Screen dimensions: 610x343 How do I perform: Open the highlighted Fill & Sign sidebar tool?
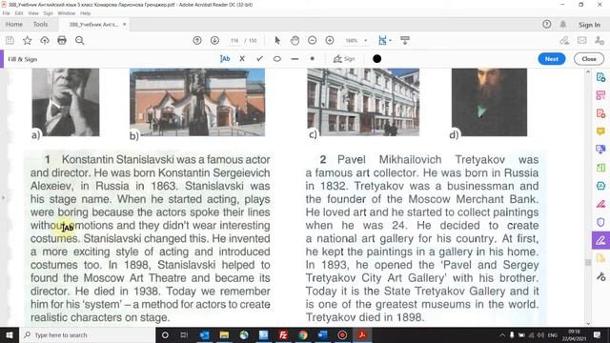point(600,240)
